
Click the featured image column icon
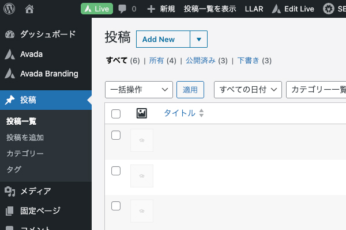coord(142,113)
